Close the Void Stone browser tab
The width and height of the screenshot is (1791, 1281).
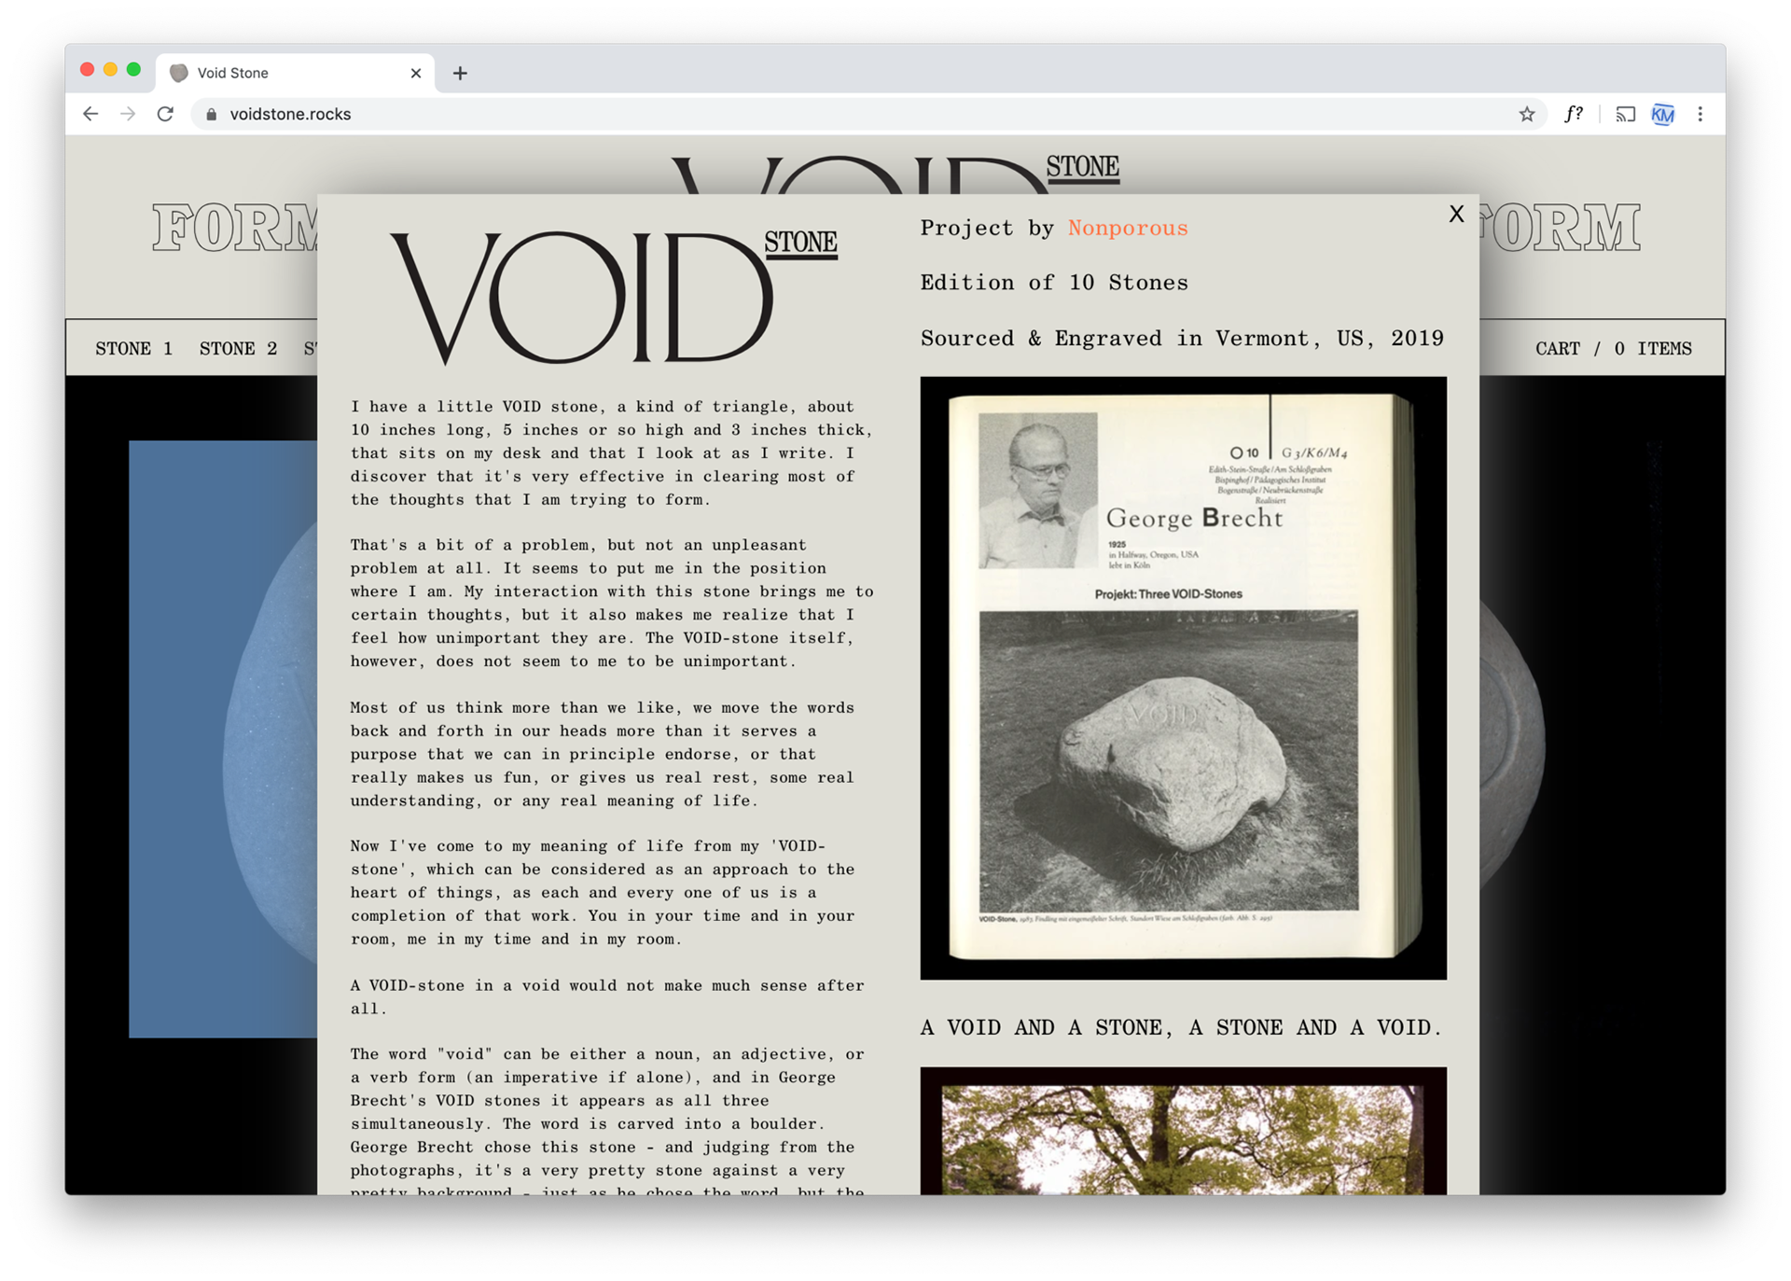pos(416,73)
